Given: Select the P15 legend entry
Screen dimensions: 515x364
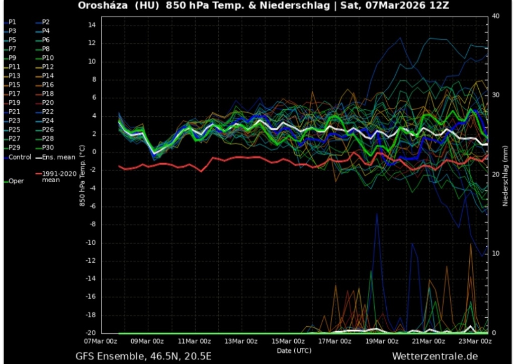Looking at the screenshot, I should 14,85.
